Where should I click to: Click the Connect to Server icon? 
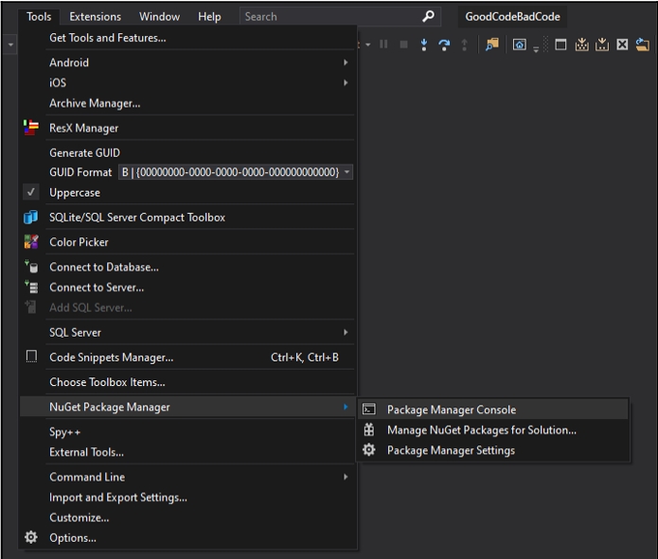[31, 288]
